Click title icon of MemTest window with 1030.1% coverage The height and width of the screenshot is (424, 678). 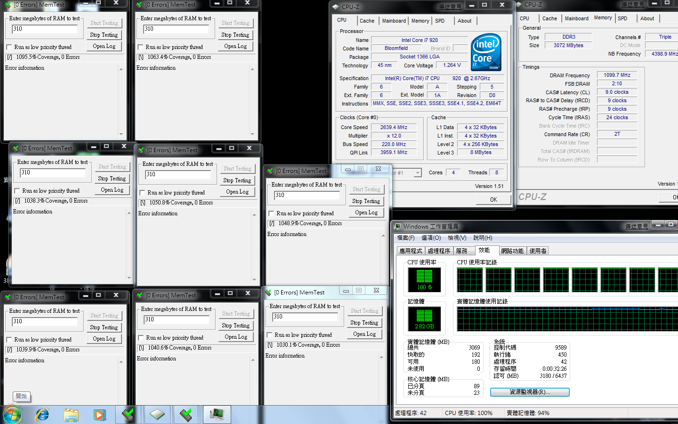click(268, 293)
